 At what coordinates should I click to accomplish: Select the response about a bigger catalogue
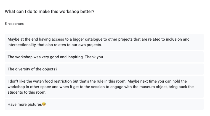(x=104, y=42)
